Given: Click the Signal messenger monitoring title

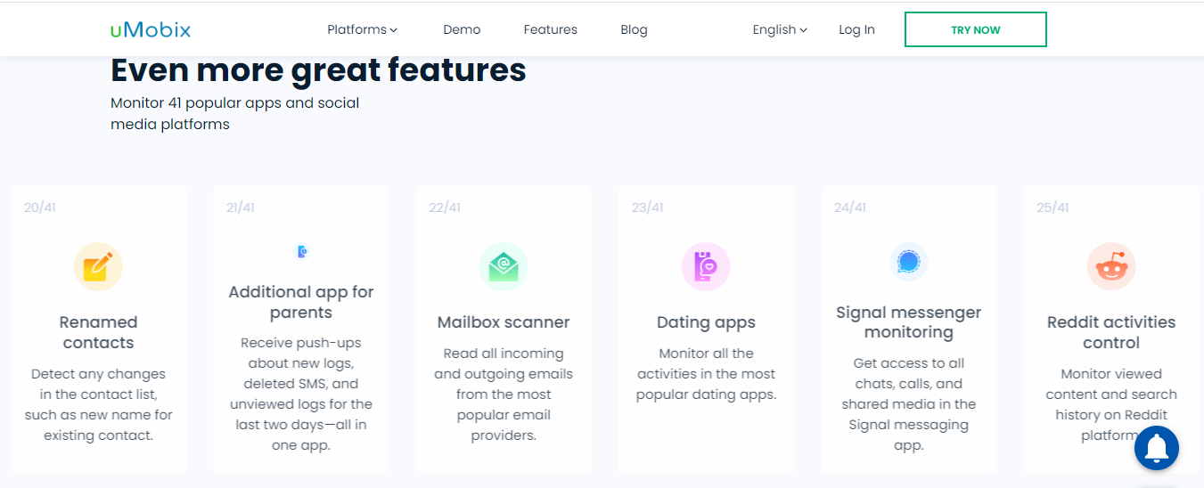Looking at the screenshot, I should (x=909, y=322).
